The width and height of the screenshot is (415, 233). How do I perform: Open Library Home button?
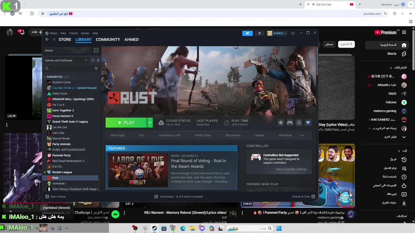(x=67, y=50)
